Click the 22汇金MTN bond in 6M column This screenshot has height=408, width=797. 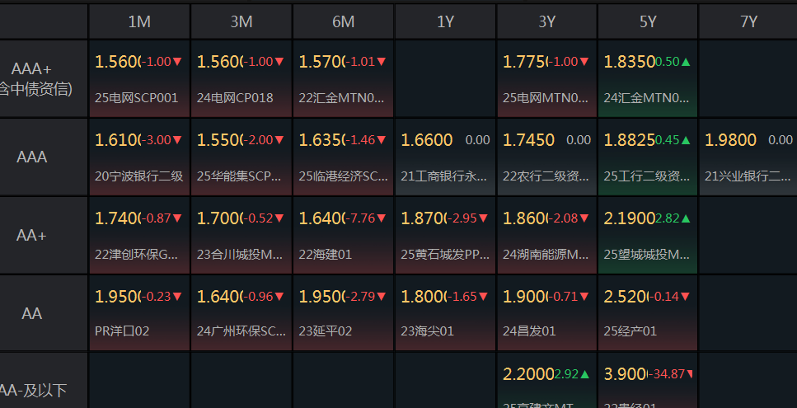343,79
